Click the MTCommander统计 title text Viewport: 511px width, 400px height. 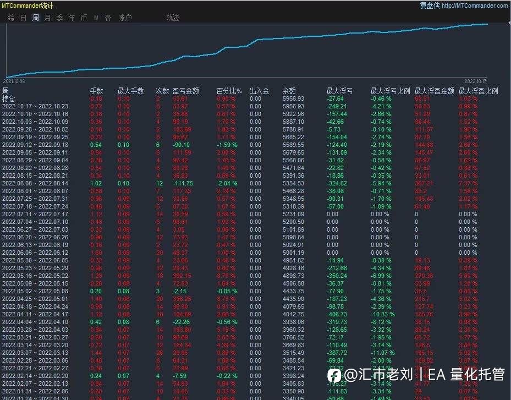(28, 6)
